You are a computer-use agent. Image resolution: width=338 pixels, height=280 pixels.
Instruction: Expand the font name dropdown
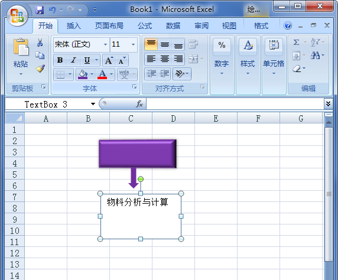click(x=105, y=44)
